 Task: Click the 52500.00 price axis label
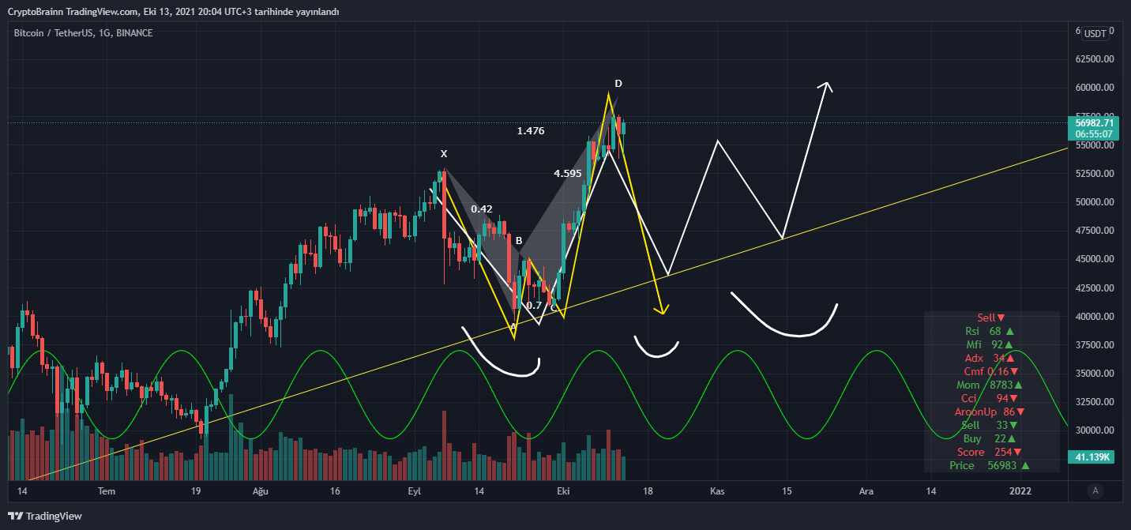[1094, 174]
